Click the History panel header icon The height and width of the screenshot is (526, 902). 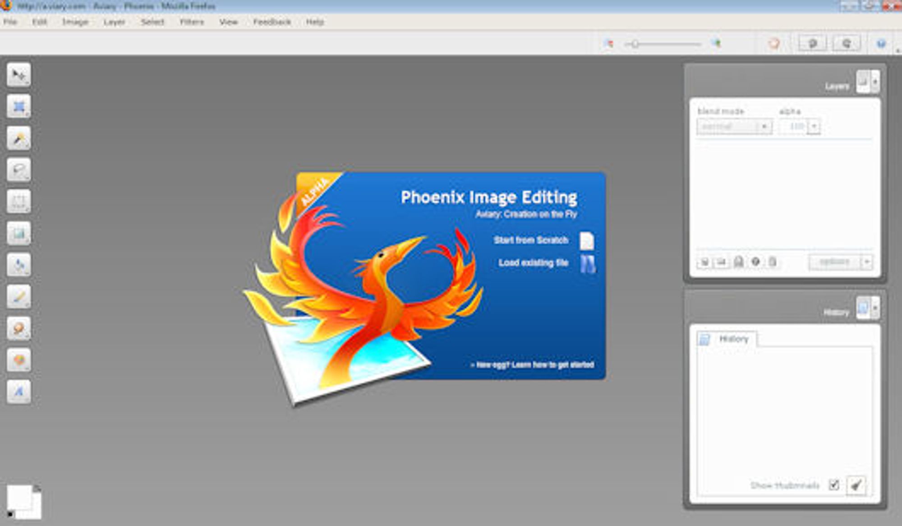click(x=863, y=308)
